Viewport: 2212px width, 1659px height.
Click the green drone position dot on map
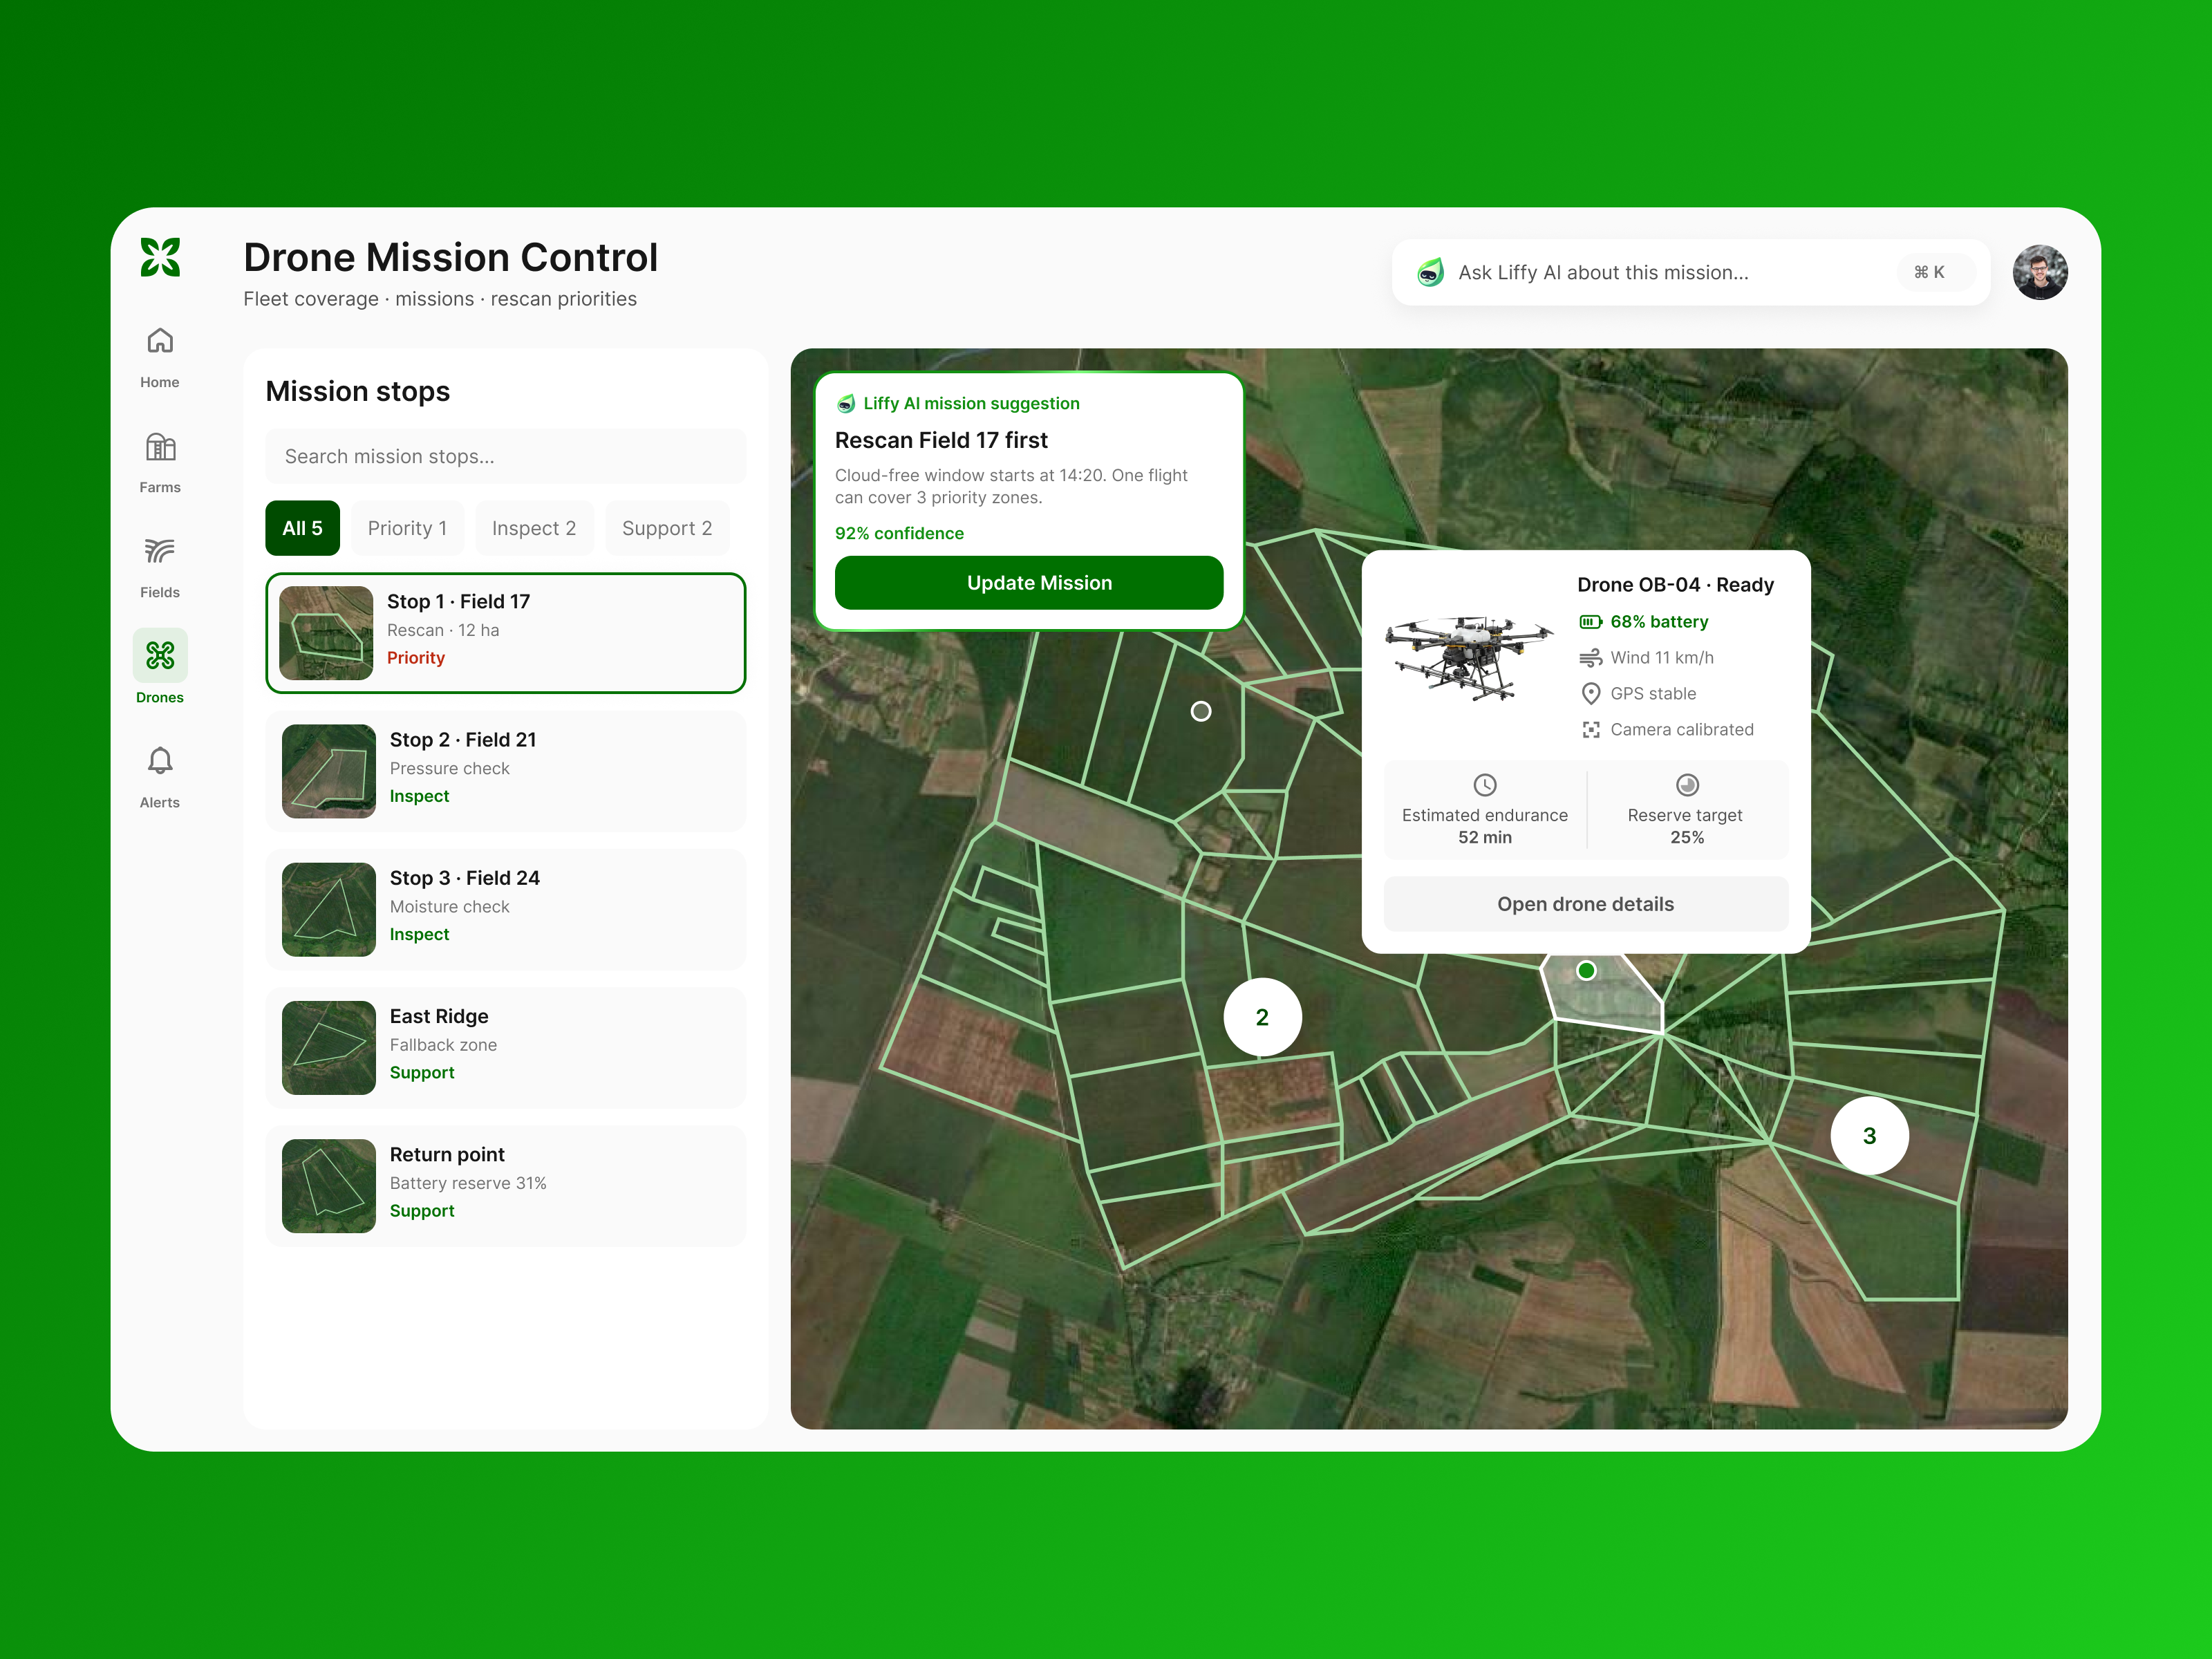[x=1586, y=970]
